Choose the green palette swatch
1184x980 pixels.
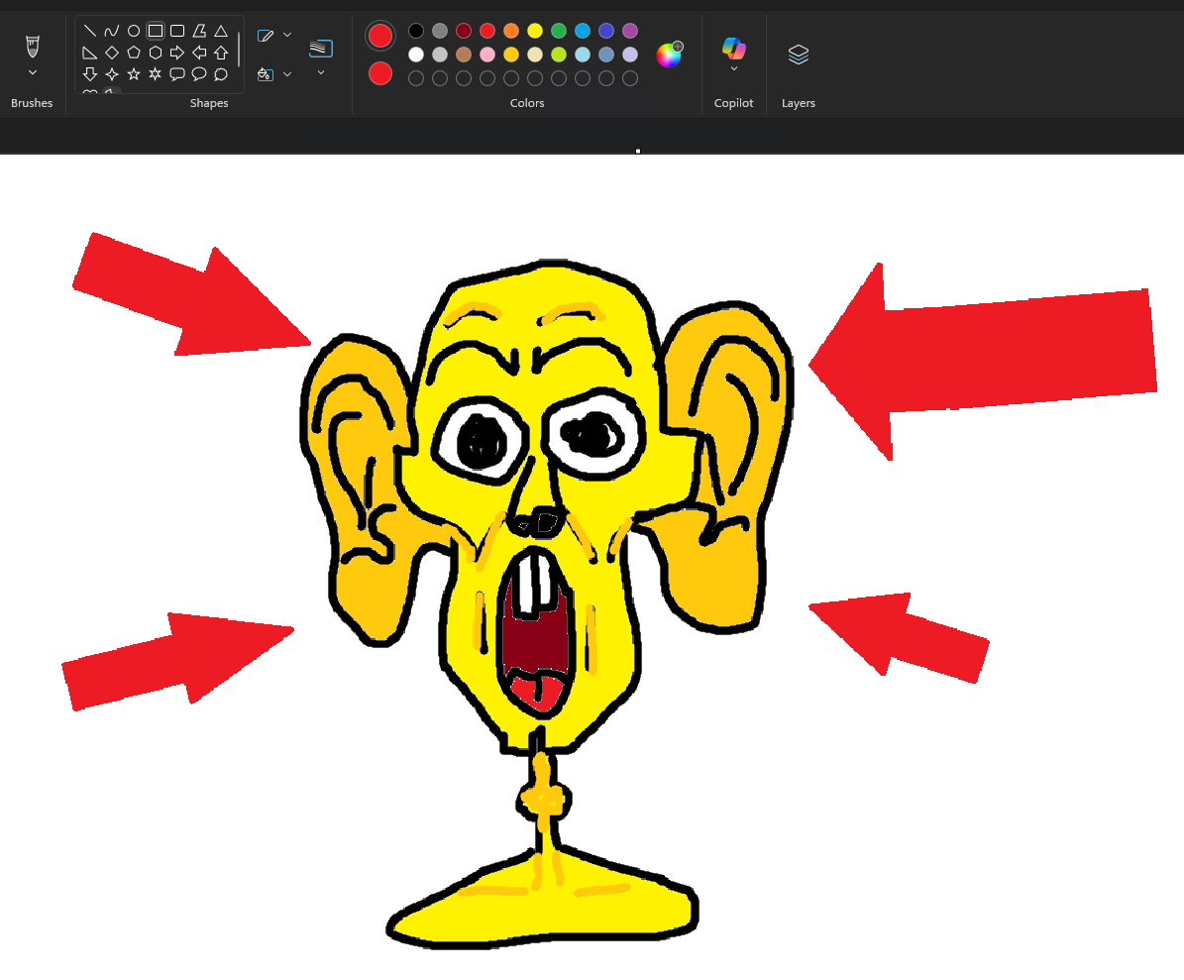click(559, 31)
